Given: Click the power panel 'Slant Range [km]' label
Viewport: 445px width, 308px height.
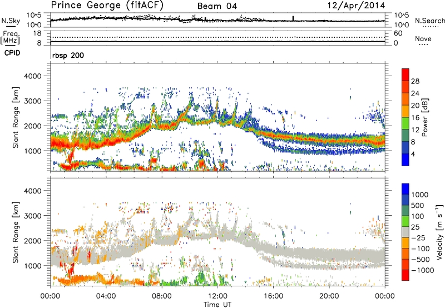Looking at the screenshot, I should [16, 117].
